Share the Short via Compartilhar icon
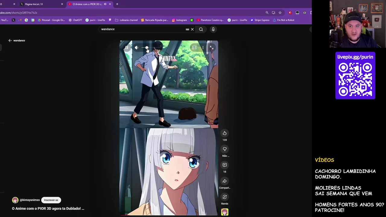 click(x=225, y=181)
